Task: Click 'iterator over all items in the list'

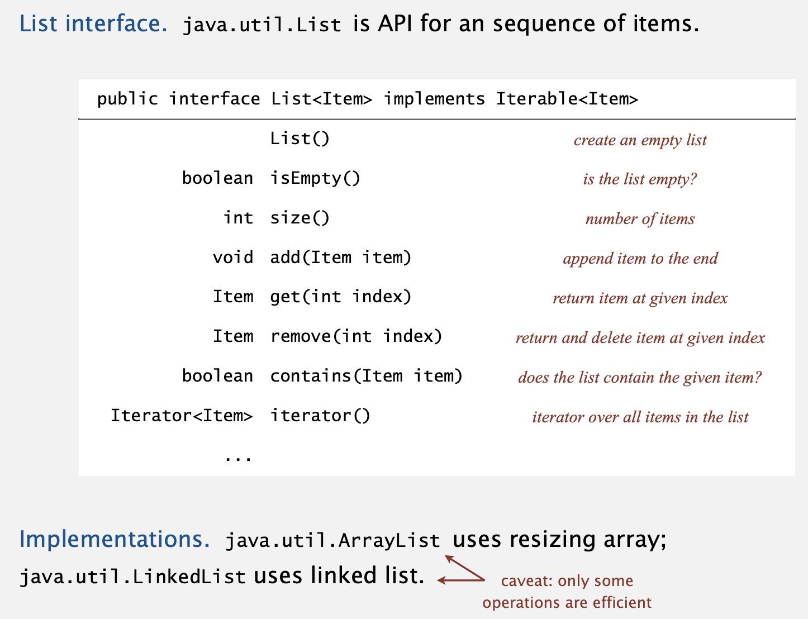Action: (640, 417)
